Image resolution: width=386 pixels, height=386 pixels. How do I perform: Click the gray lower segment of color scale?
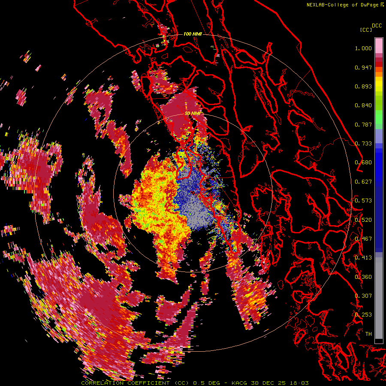pos(379,298)
